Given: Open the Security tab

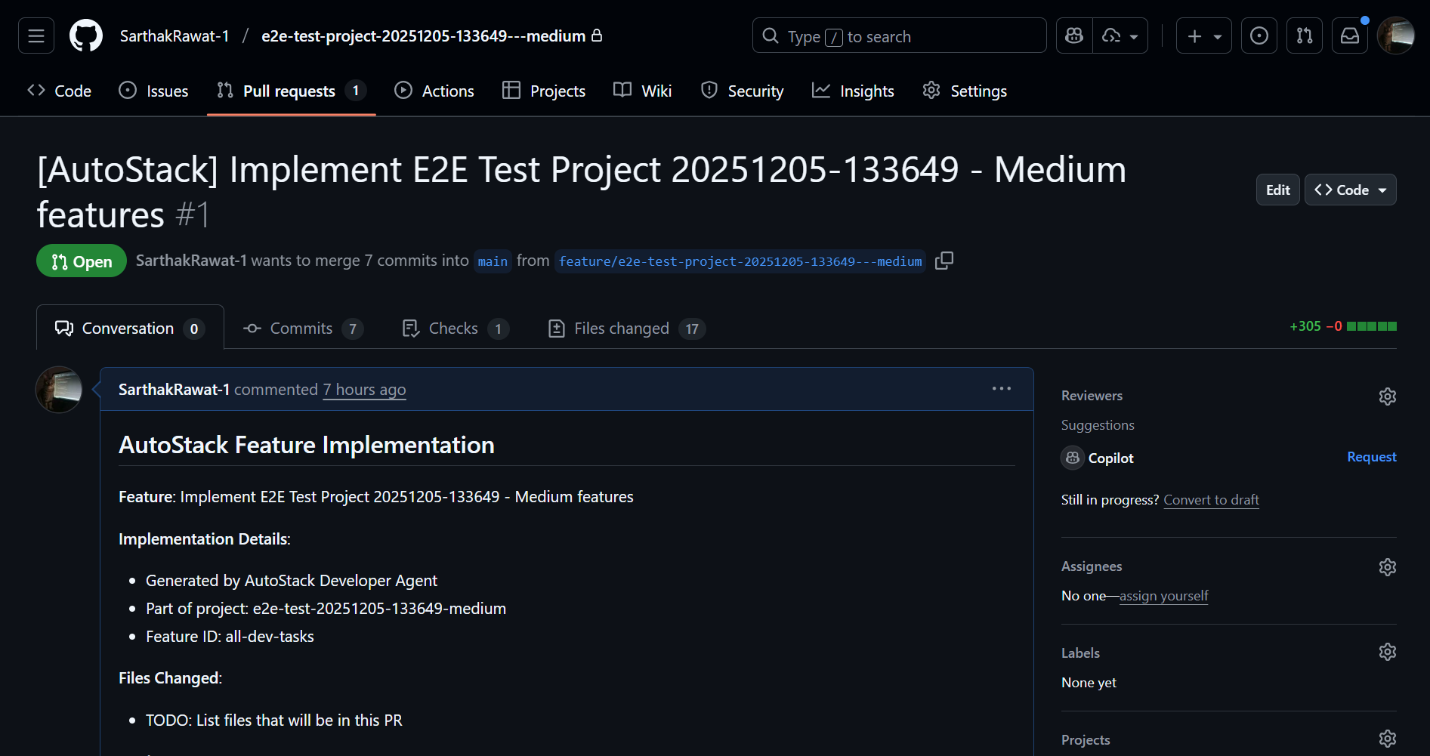Looking at the screenshot, I should [743, 91].
